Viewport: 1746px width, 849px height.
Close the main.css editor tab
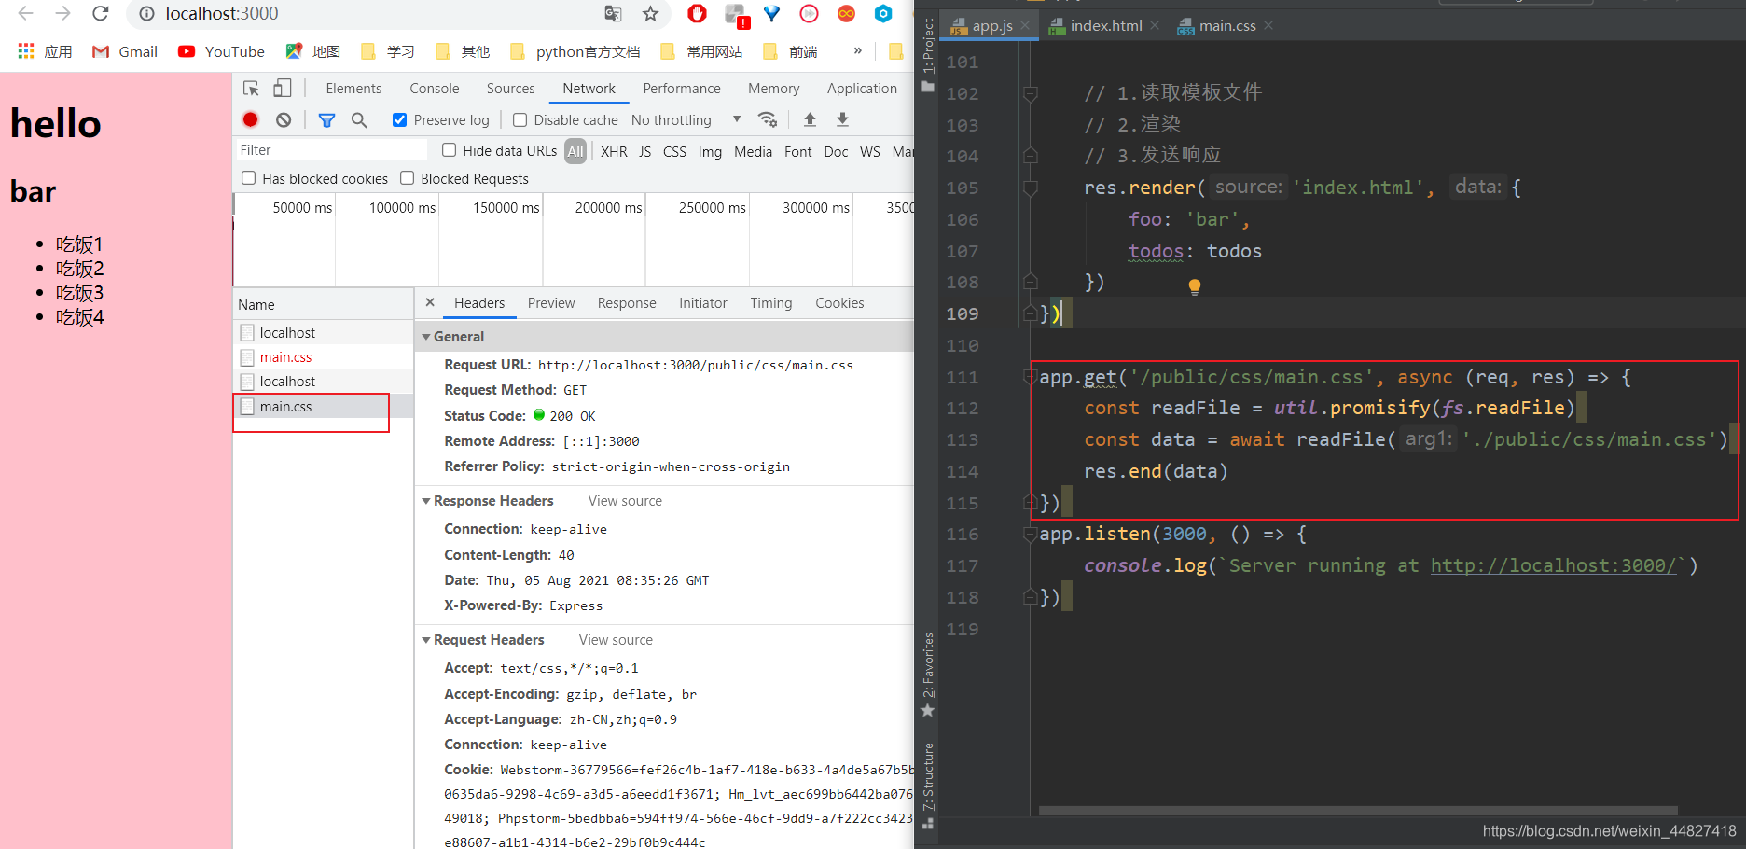1268,25
